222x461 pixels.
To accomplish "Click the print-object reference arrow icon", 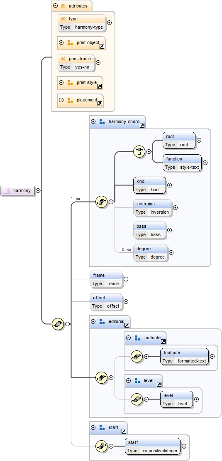I will click(102, 47).
